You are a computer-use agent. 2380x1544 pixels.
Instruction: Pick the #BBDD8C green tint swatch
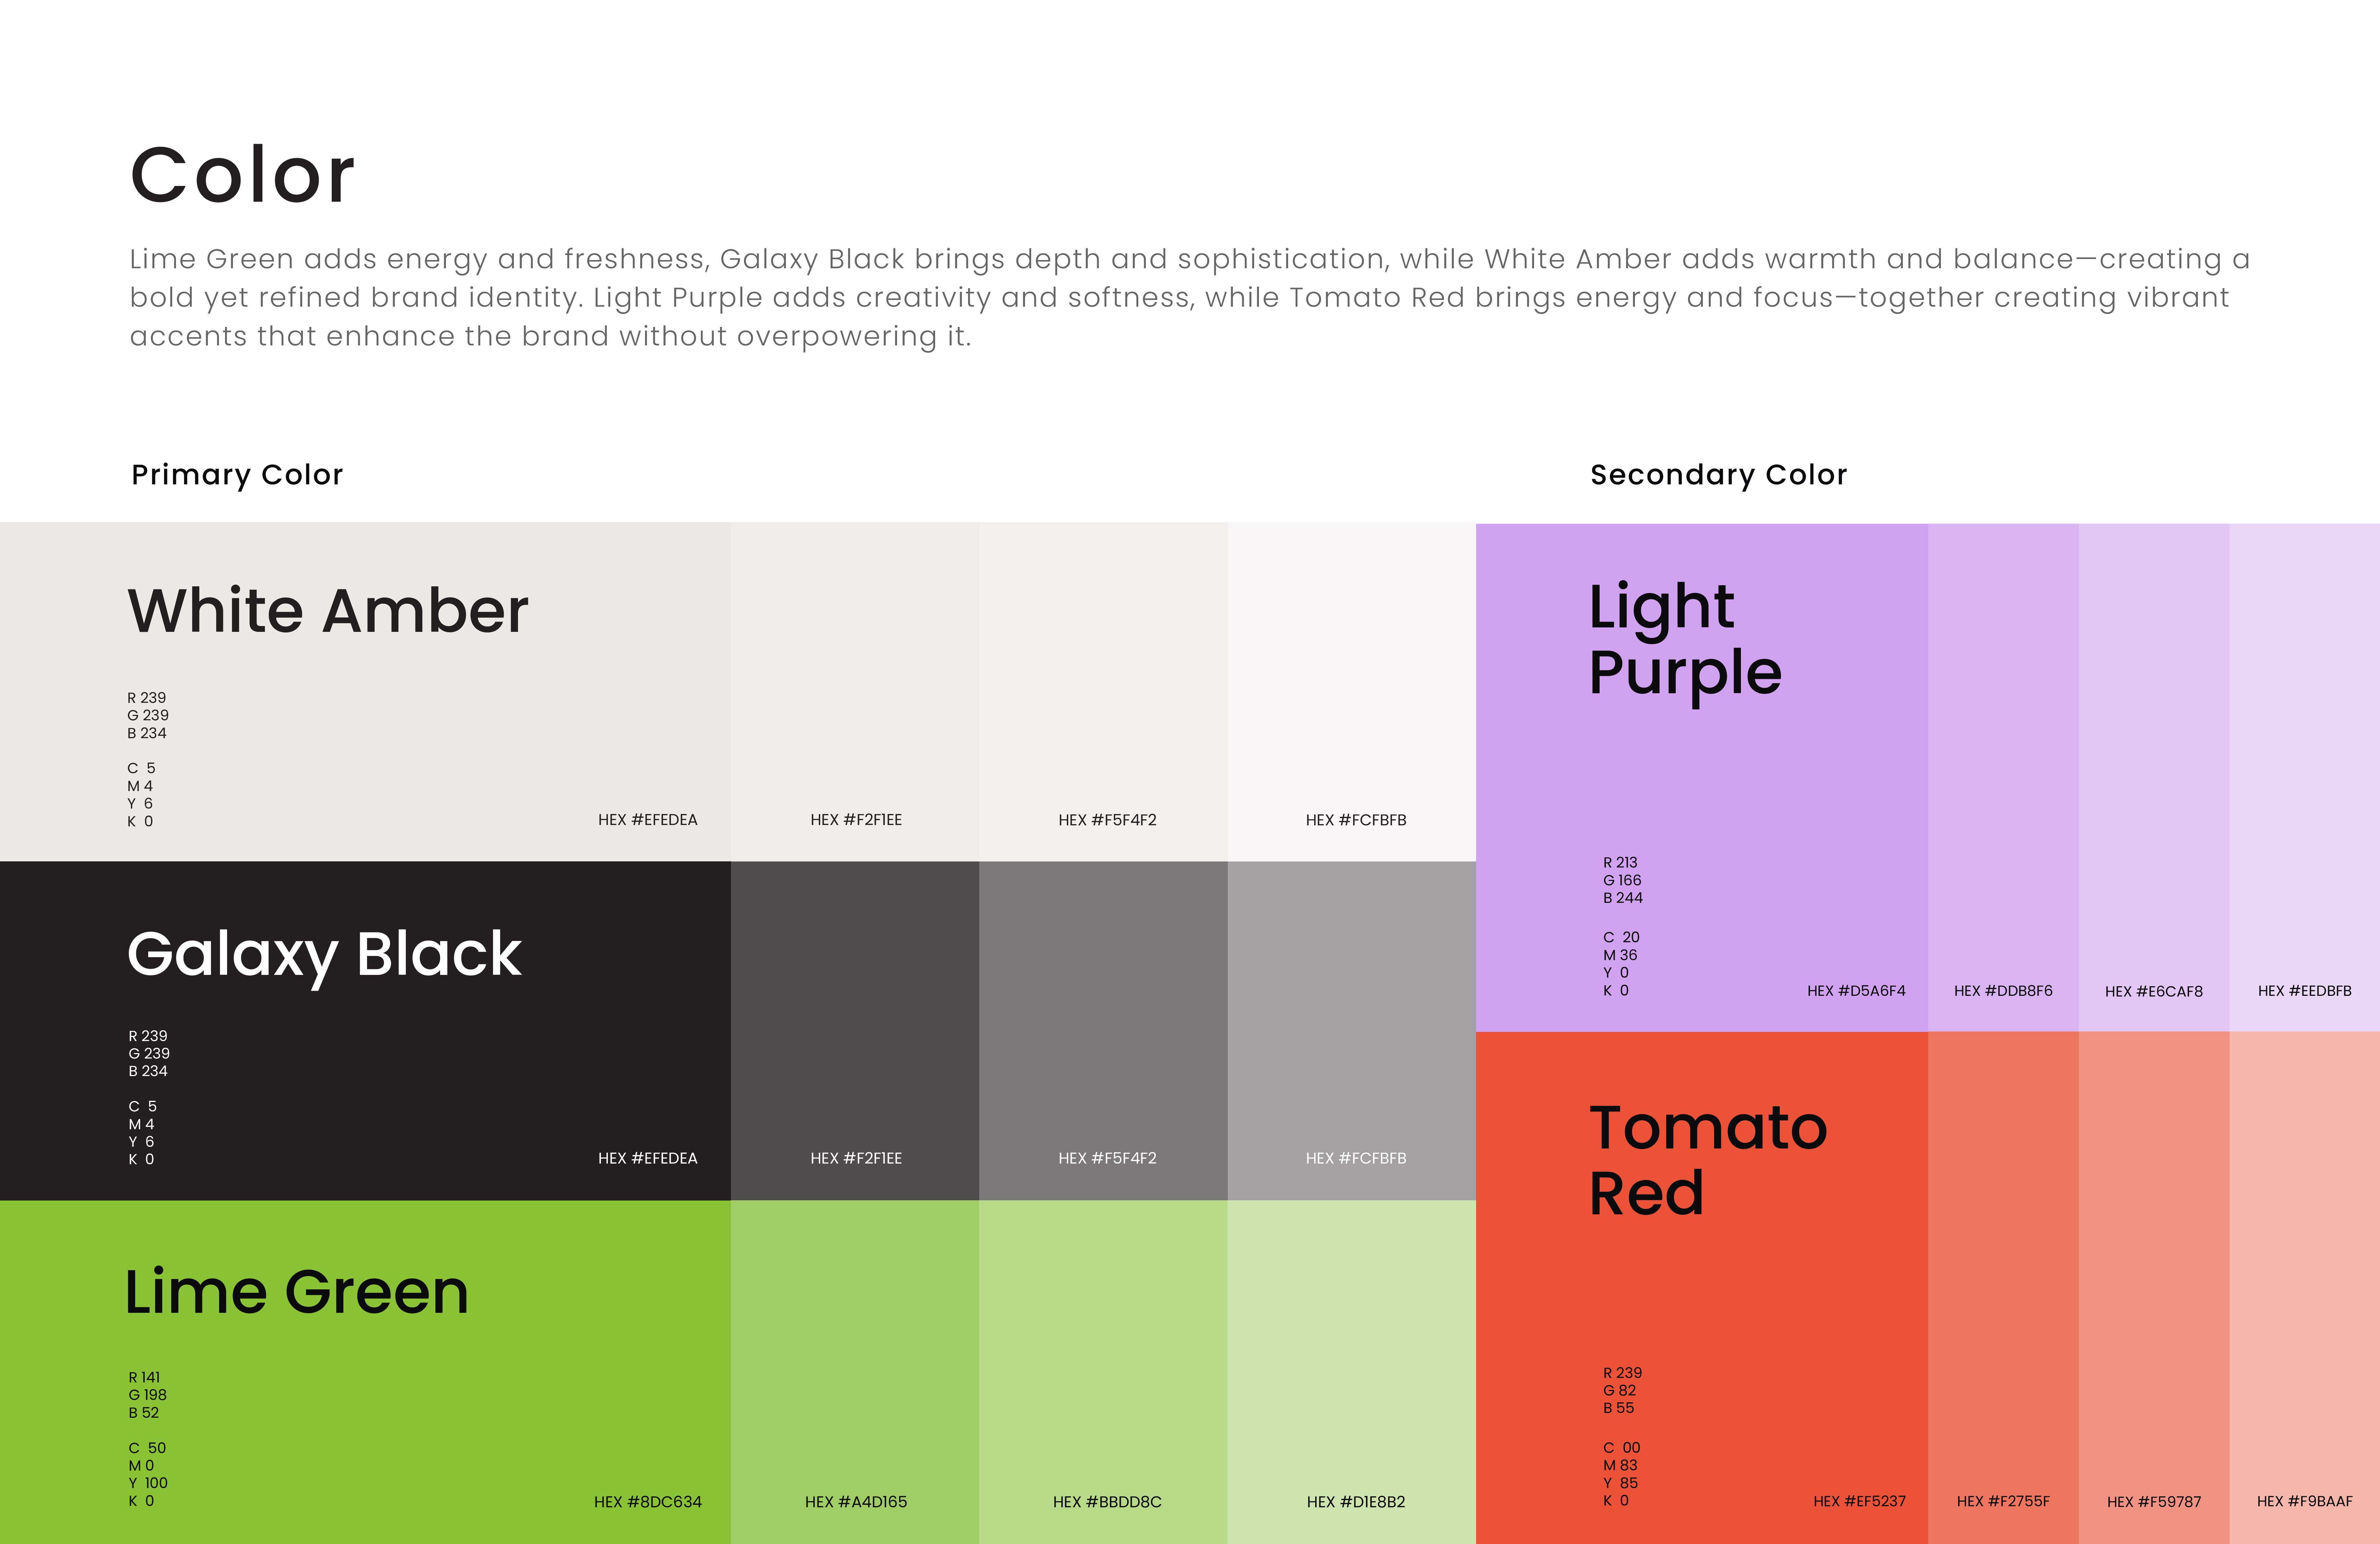click(1103, 1372)
